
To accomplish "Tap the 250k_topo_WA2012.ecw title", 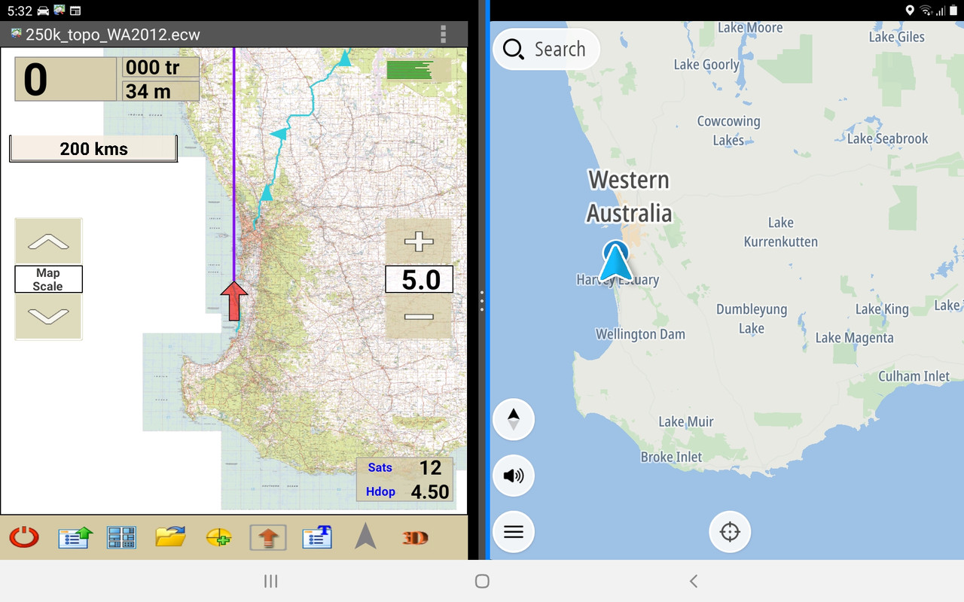I will click(x=113, y=35).
